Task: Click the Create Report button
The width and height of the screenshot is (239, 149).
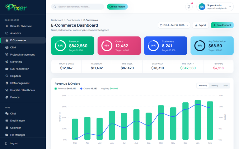Action: 117,7
